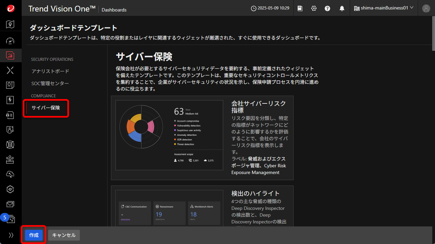
Task: Select the サイバー保険 template
Action: [x=46, y=108]
